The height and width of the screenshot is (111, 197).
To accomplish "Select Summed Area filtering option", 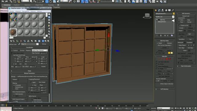I will pyautogui.click(x=14, y=87).
